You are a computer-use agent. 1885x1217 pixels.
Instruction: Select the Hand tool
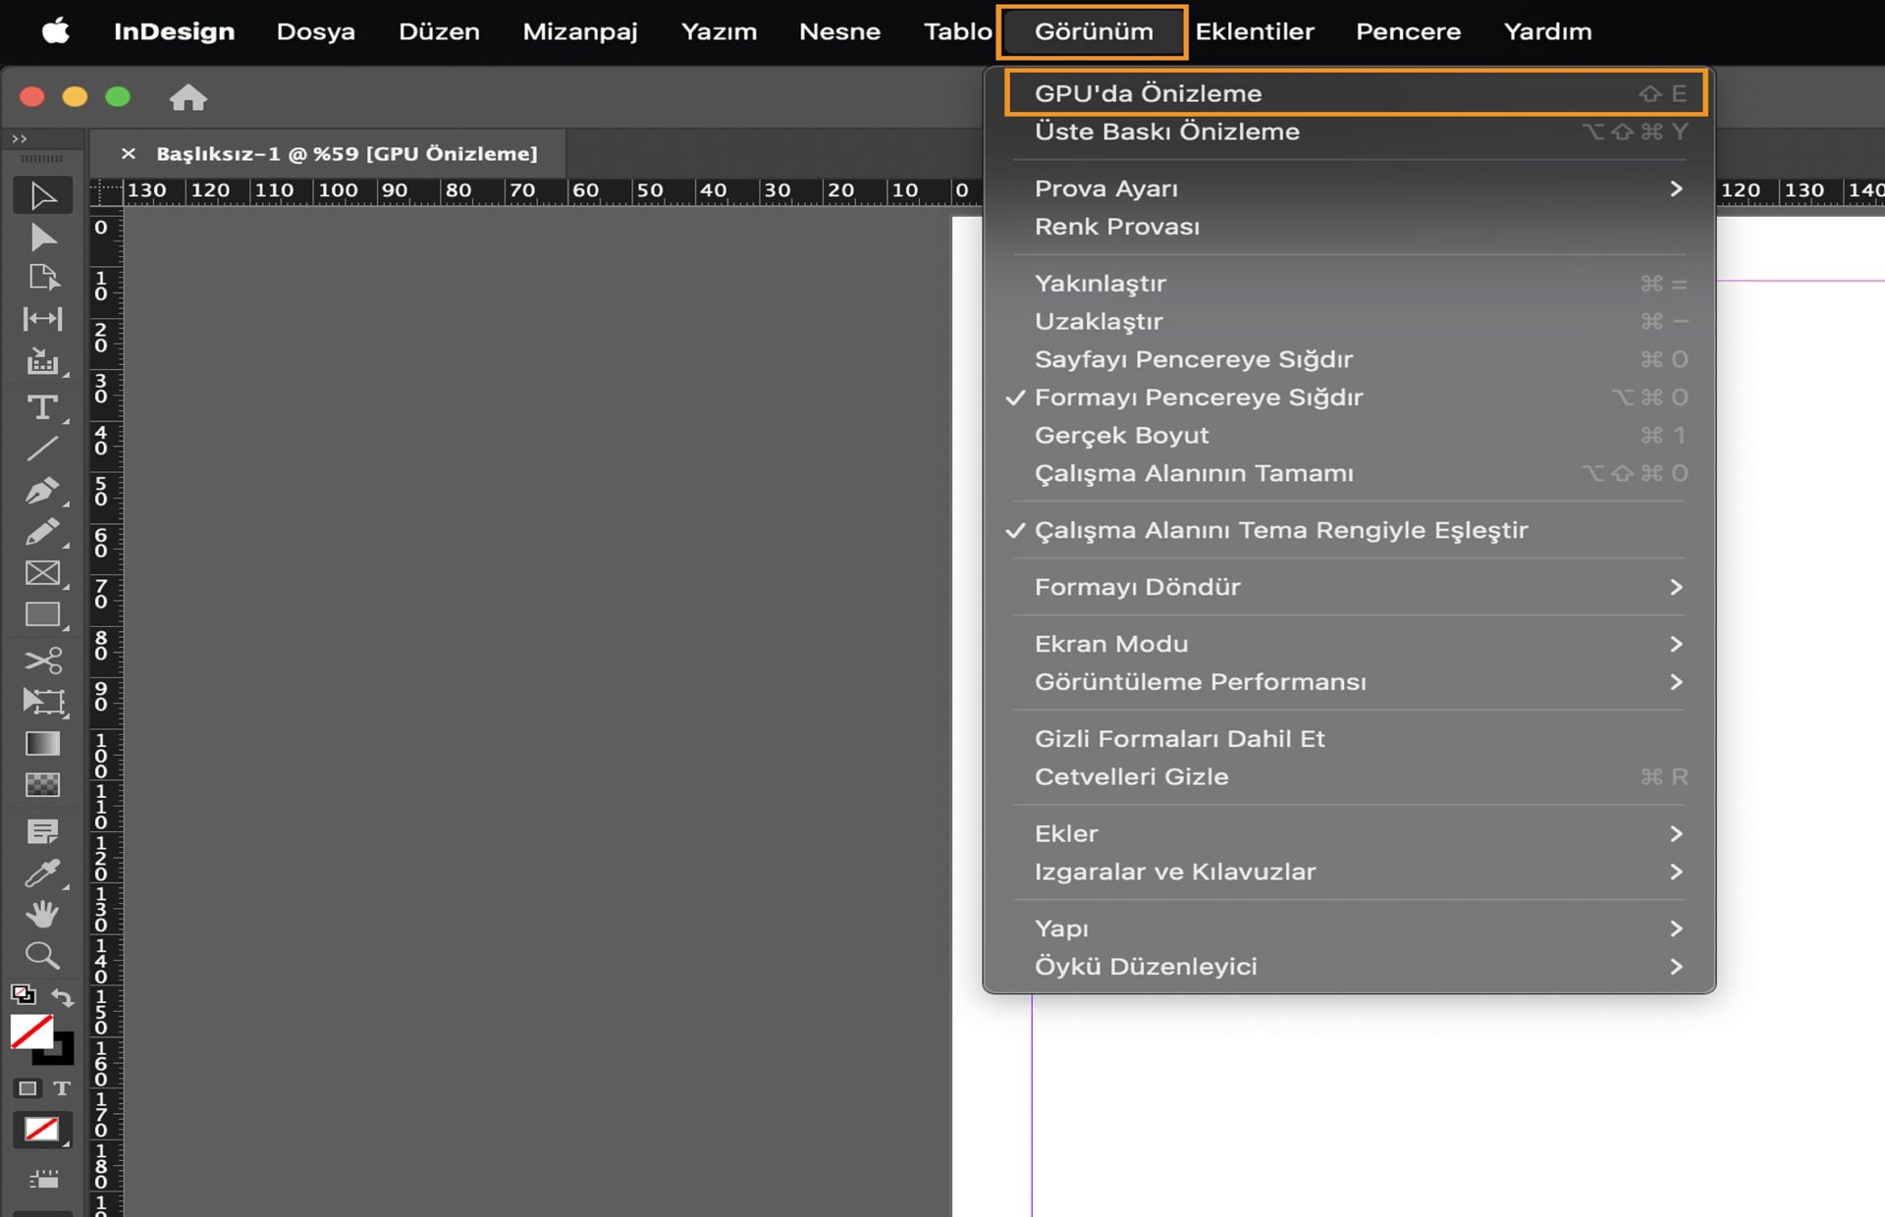(41, 914)
